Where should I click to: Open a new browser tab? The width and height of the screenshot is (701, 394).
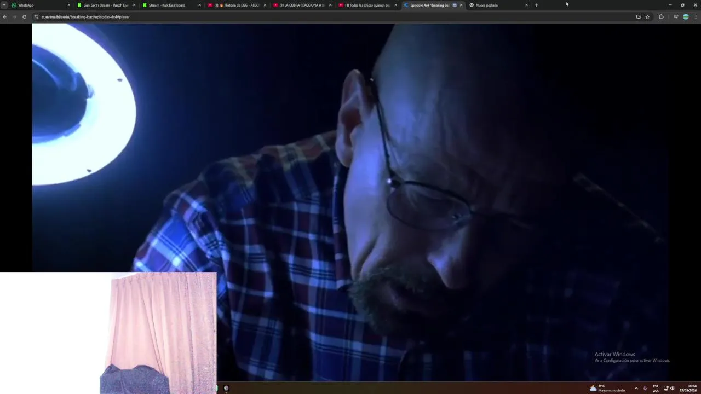[x=536, y=5]
